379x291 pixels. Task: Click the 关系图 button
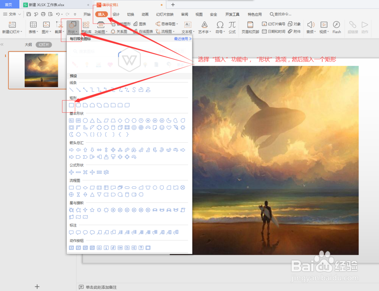[x=119, y=31]
